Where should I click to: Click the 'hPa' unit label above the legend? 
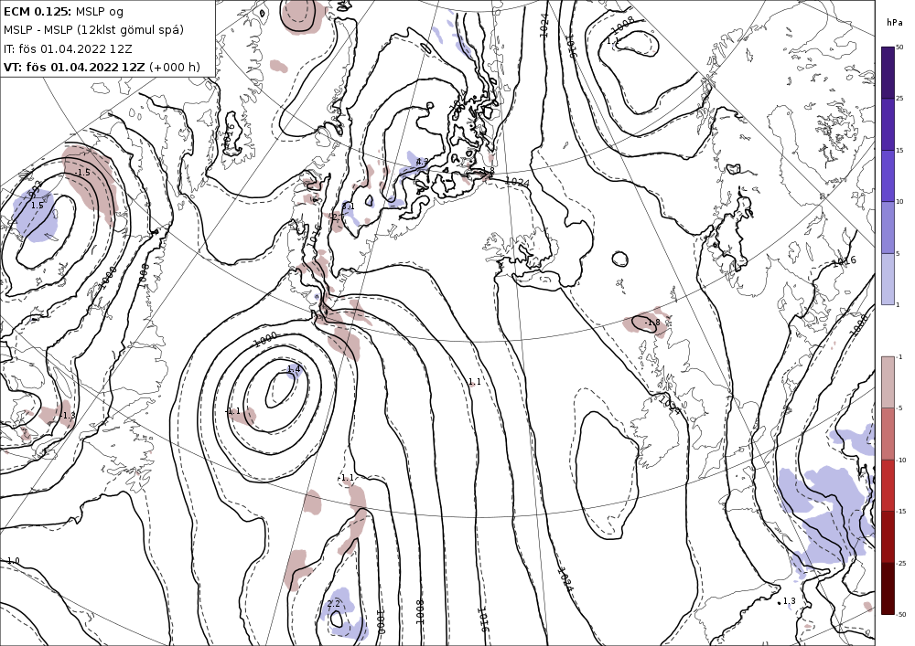(x=894, y=23)
